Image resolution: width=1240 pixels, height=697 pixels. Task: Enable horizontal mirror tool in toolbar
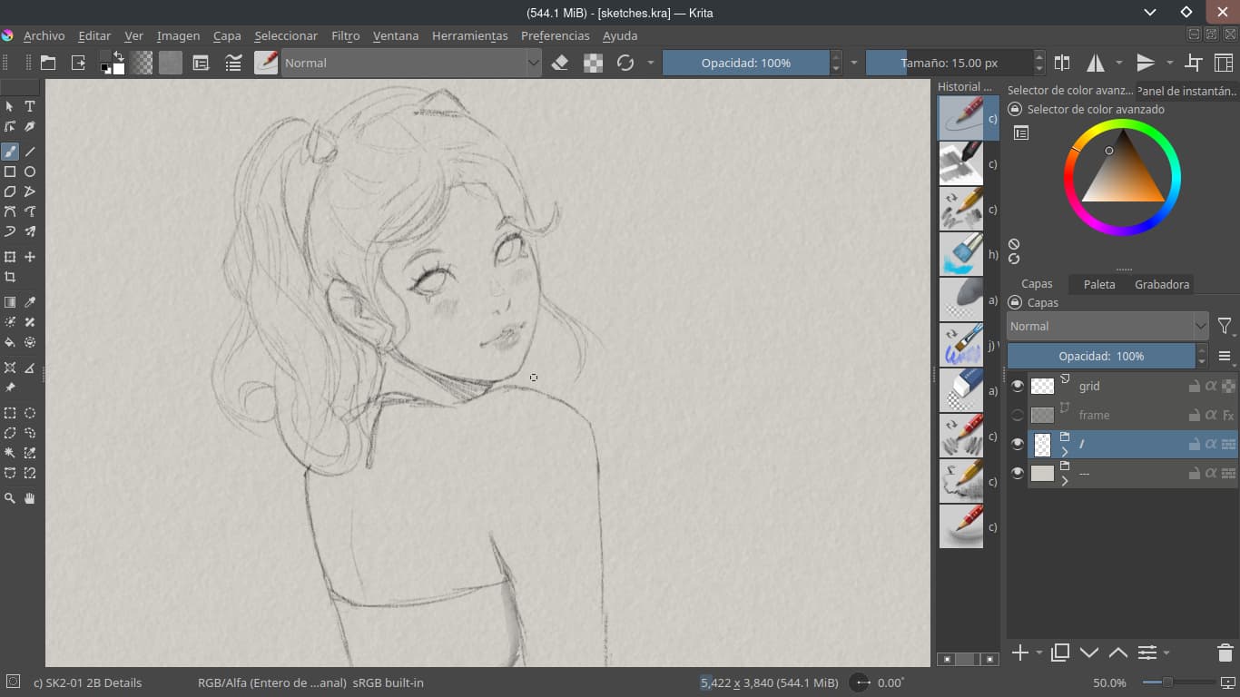tap(1096, 63)
